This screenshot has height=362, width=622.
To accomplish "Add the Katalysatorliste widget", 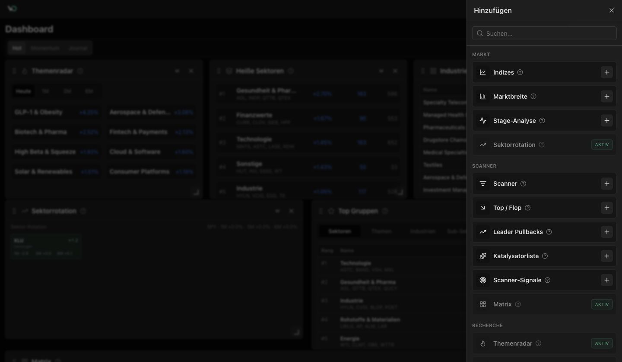I will (x=606, y=256).
